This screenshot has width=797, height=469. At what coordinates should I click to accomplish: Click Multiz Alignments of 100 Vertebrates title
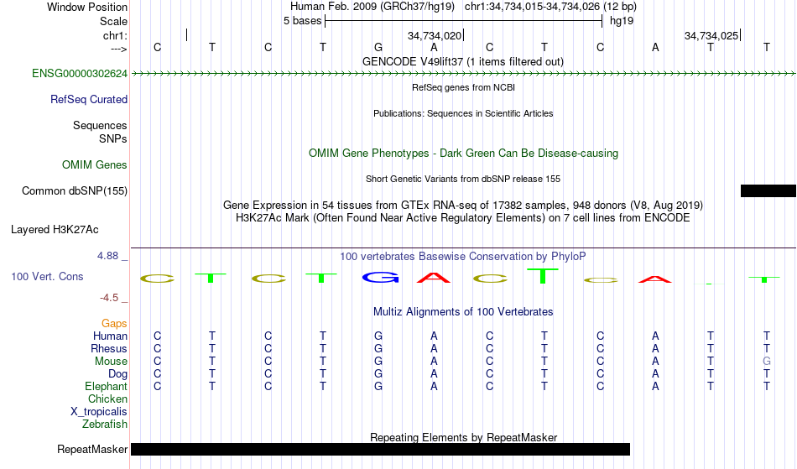pos(463,312)
